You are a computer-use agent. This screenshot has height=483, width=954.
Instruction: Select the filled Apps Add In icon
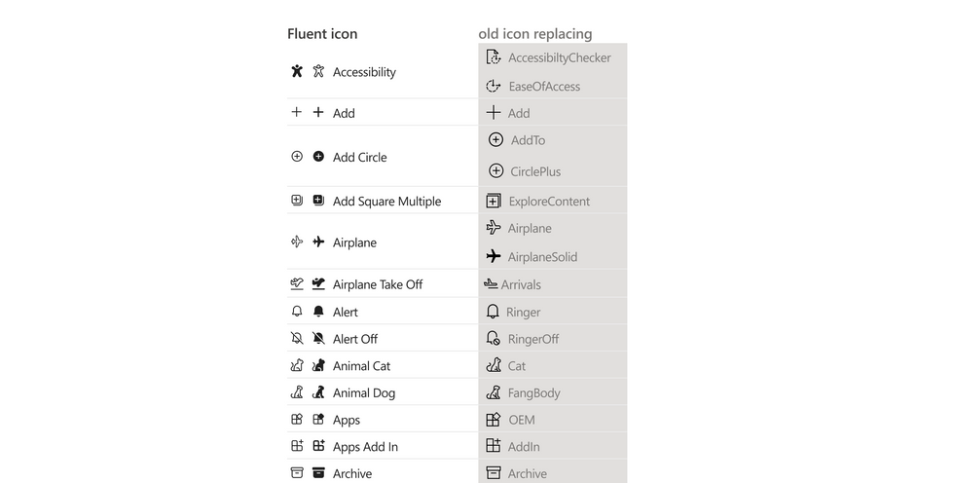318,446
